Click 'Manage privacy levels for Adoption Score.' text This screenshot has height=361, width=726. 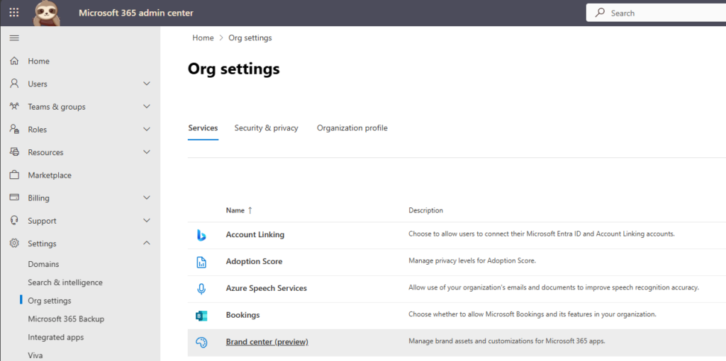point(472,260)
